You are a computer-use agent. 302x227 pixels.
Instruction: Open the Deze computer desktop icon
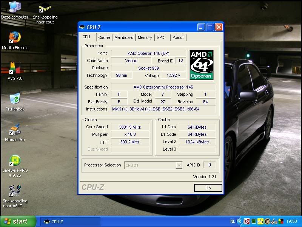tap(15, 10)
